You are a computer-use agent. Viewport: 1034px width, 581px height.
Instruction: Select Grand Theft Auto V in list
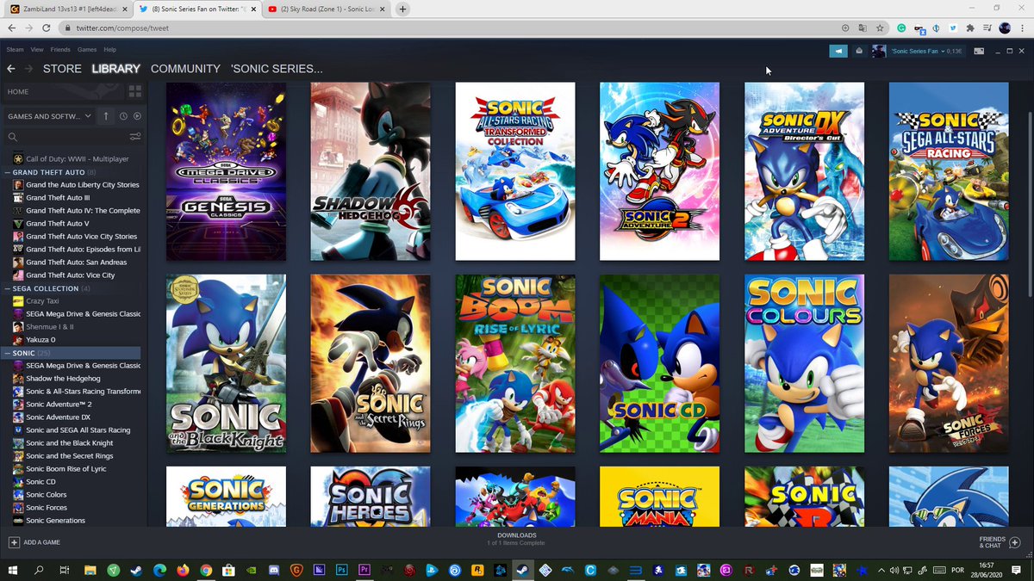point(57,224)
